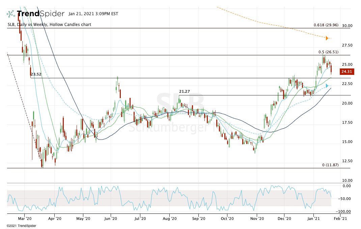Click the TrendSpider spider logo icon

[x=11, y=14]
